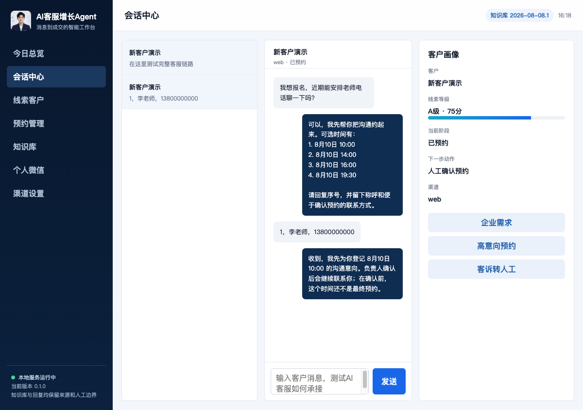Open 今日总览 in the sidebar

point(56,53)
